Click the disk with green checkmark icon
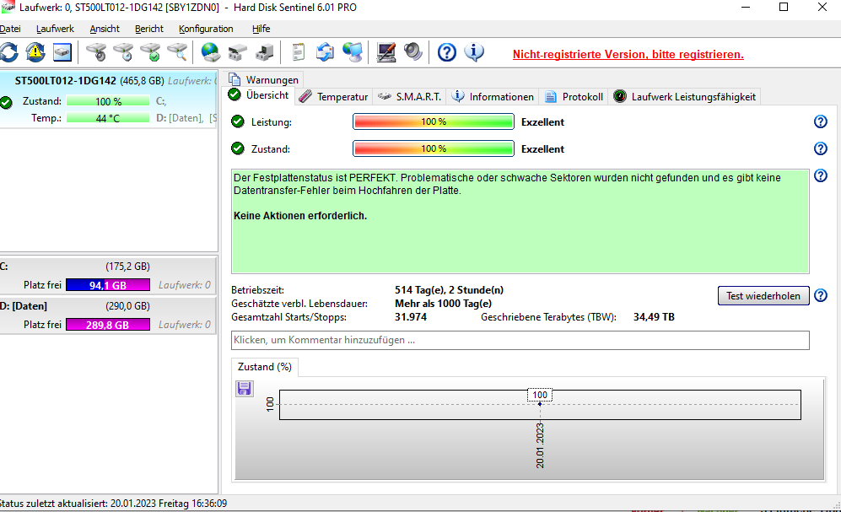This screenshot has height=512, width=841. [x=150, y=52]
